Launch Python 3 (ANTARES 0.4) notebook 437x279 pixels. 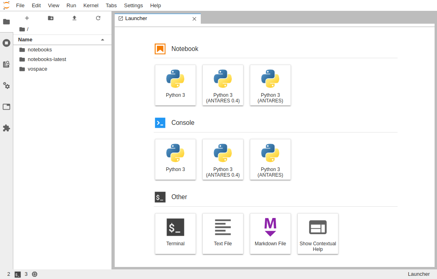[223, 85]
